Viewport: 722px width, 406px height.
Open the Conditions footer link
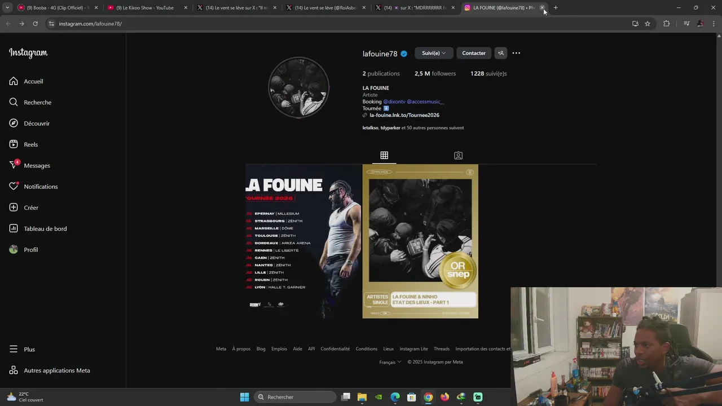[x=367, y=349]
